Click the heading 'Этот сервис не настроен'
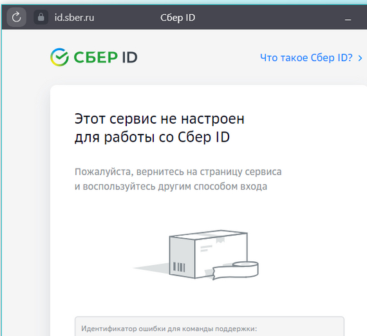The width and height of the screenshot is (367, 336). pyautogui.click(x=160, y=118)
